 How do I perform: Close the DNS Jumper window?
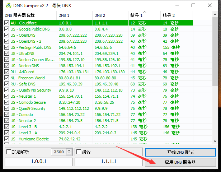[210, 5]
